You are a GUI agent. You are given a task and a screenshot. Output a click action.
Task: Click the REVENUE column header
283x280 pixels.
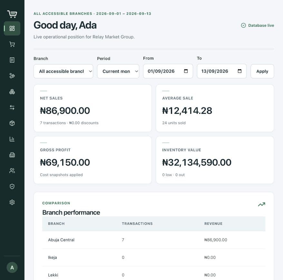213,224
